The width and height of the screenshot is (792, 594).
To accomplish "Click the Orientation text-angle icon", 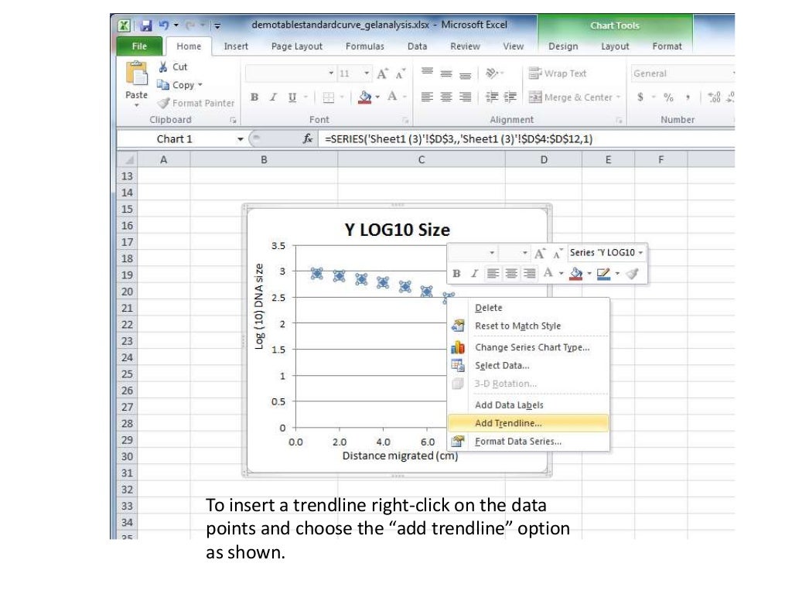I will click(491, 73).
